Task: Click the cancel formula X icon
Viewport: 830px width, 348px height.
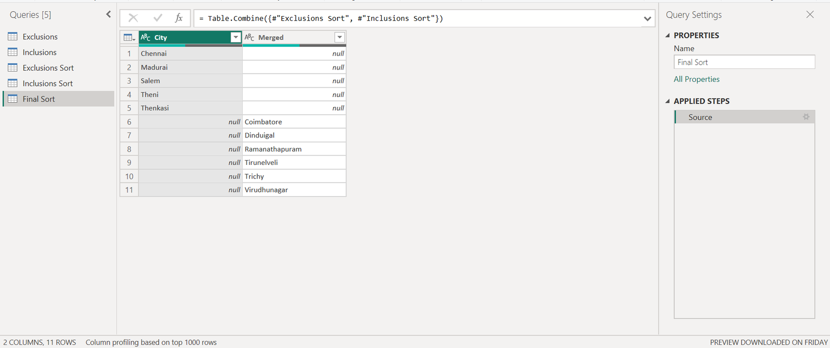Action: (x=133, y=18)
